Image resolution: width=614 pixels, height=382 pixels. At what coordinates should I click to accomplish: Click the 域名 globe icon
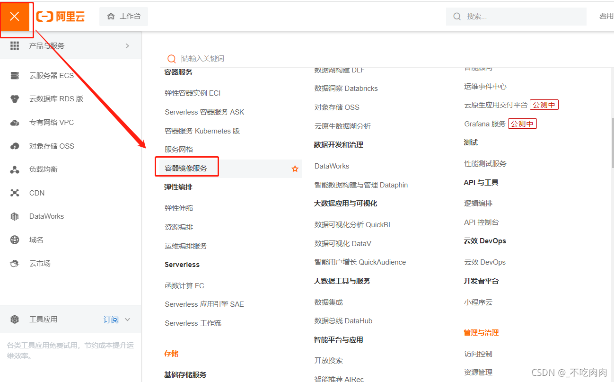tap(15, 240)
